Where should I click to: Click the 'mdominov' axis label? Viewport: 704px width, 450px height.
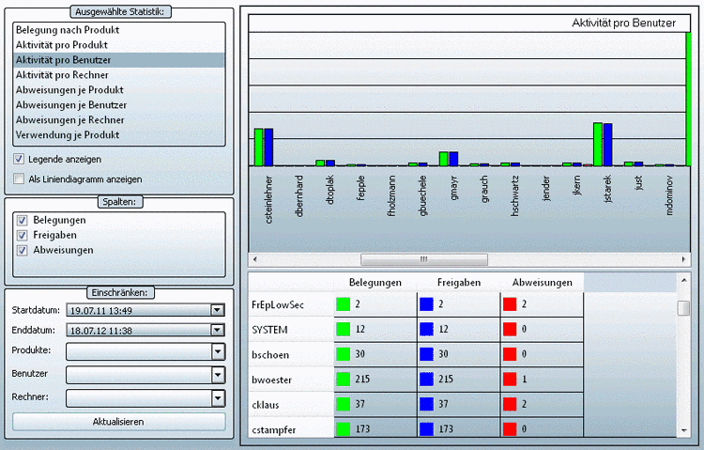click(669, 195)
